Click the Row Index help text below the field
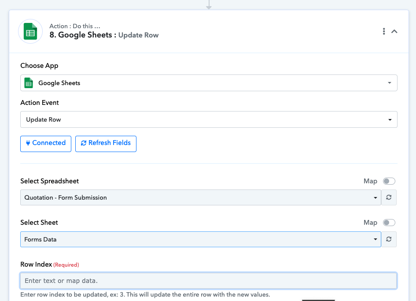The image size is (416, 301). point(145,295)
